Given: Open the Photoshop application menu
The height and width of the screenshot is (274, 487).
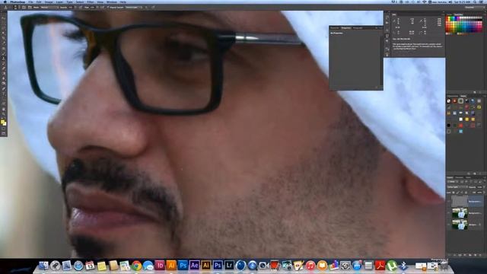Looking at the screenshot, I should (x=18, y=2).
